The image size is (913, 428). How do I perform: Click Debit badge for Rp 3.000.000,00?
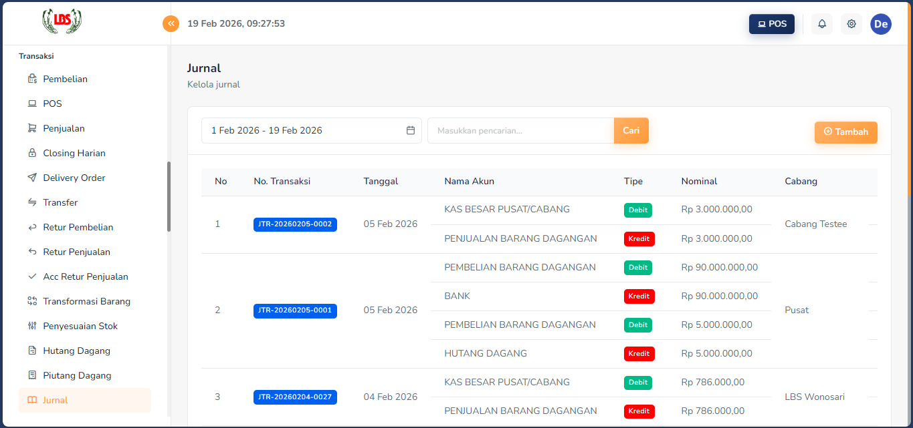click(x=638, y=210)
